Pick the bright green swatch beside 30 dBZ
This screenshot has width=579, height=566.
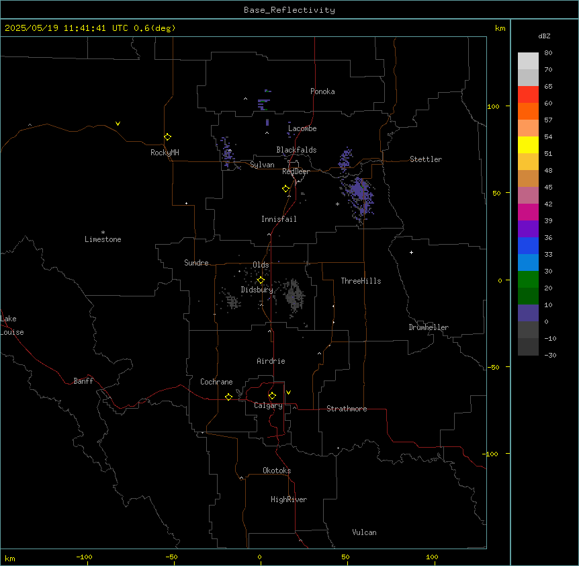tap(528, 280)
